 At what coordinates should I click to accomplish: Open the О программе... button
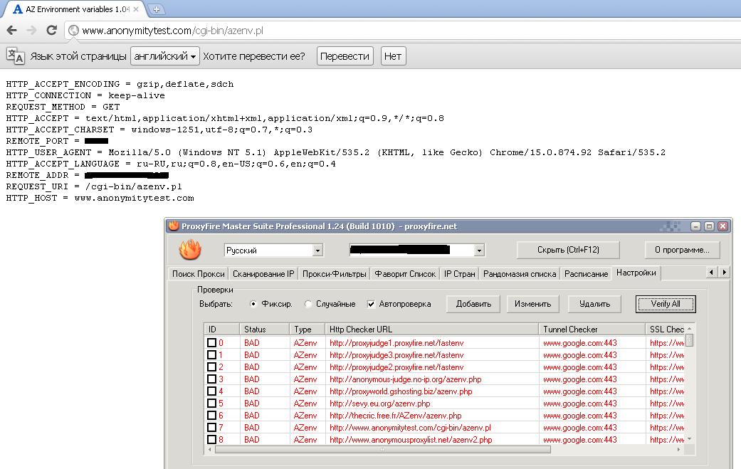[x=682, y=250]
